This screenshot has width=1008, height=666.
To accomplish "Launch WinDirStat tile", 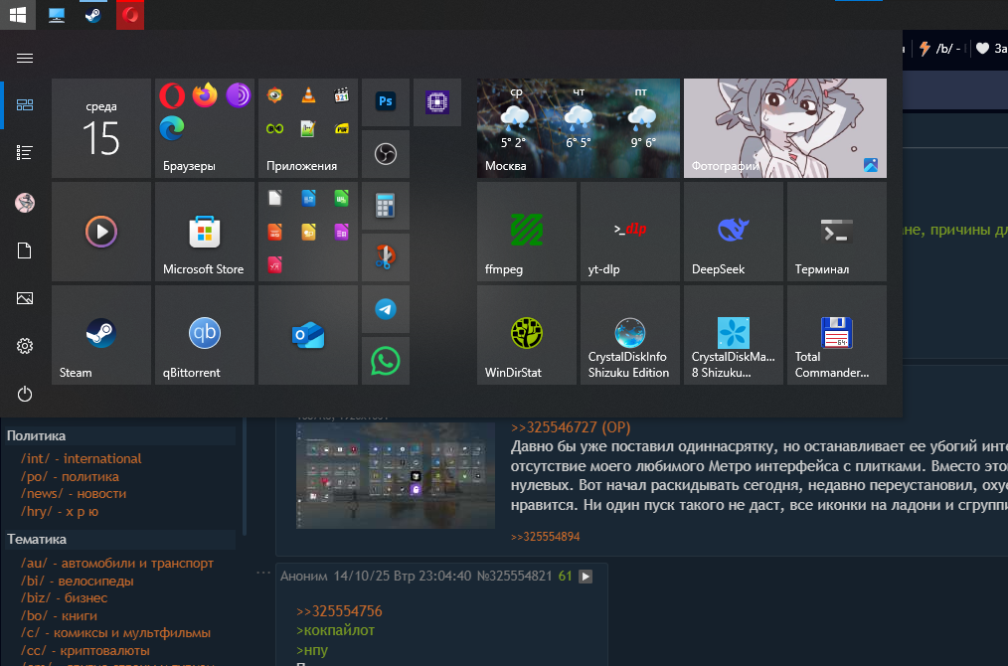I will (527, 335).
